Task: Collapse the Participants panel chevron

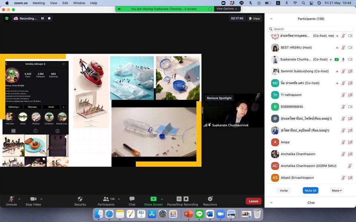Action: point(271,19)
